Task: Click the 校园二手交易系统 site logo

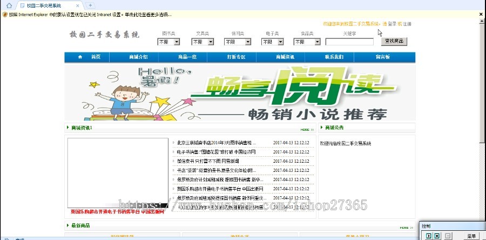Action: coord(104,35)
